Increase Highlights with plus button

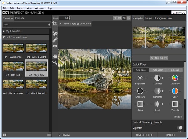162,91
